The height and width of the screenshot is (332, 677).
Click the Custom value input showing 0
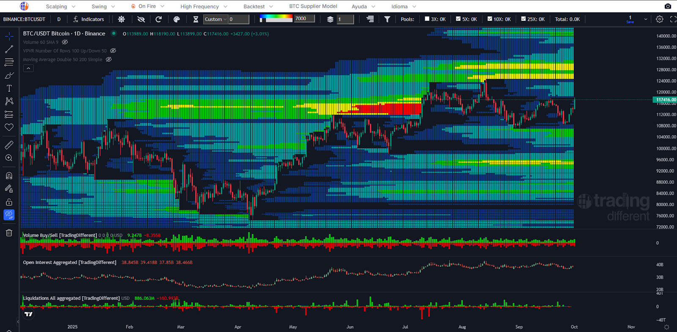(239, 19)
